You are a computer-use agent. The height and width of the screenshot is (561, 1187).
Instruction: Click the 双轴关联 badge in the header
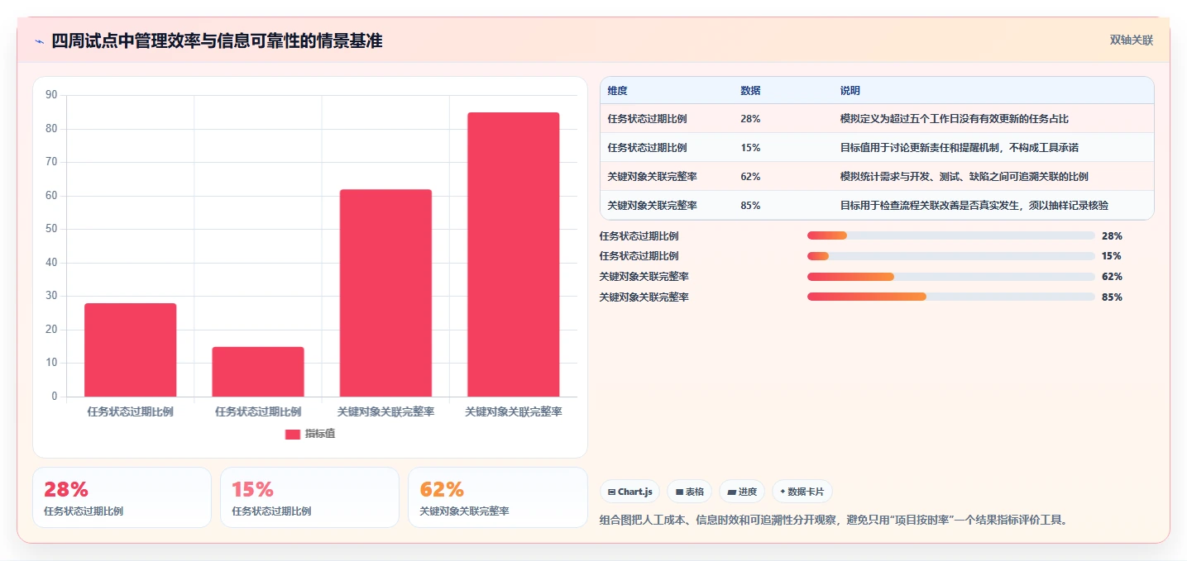tap(1132, 40)
